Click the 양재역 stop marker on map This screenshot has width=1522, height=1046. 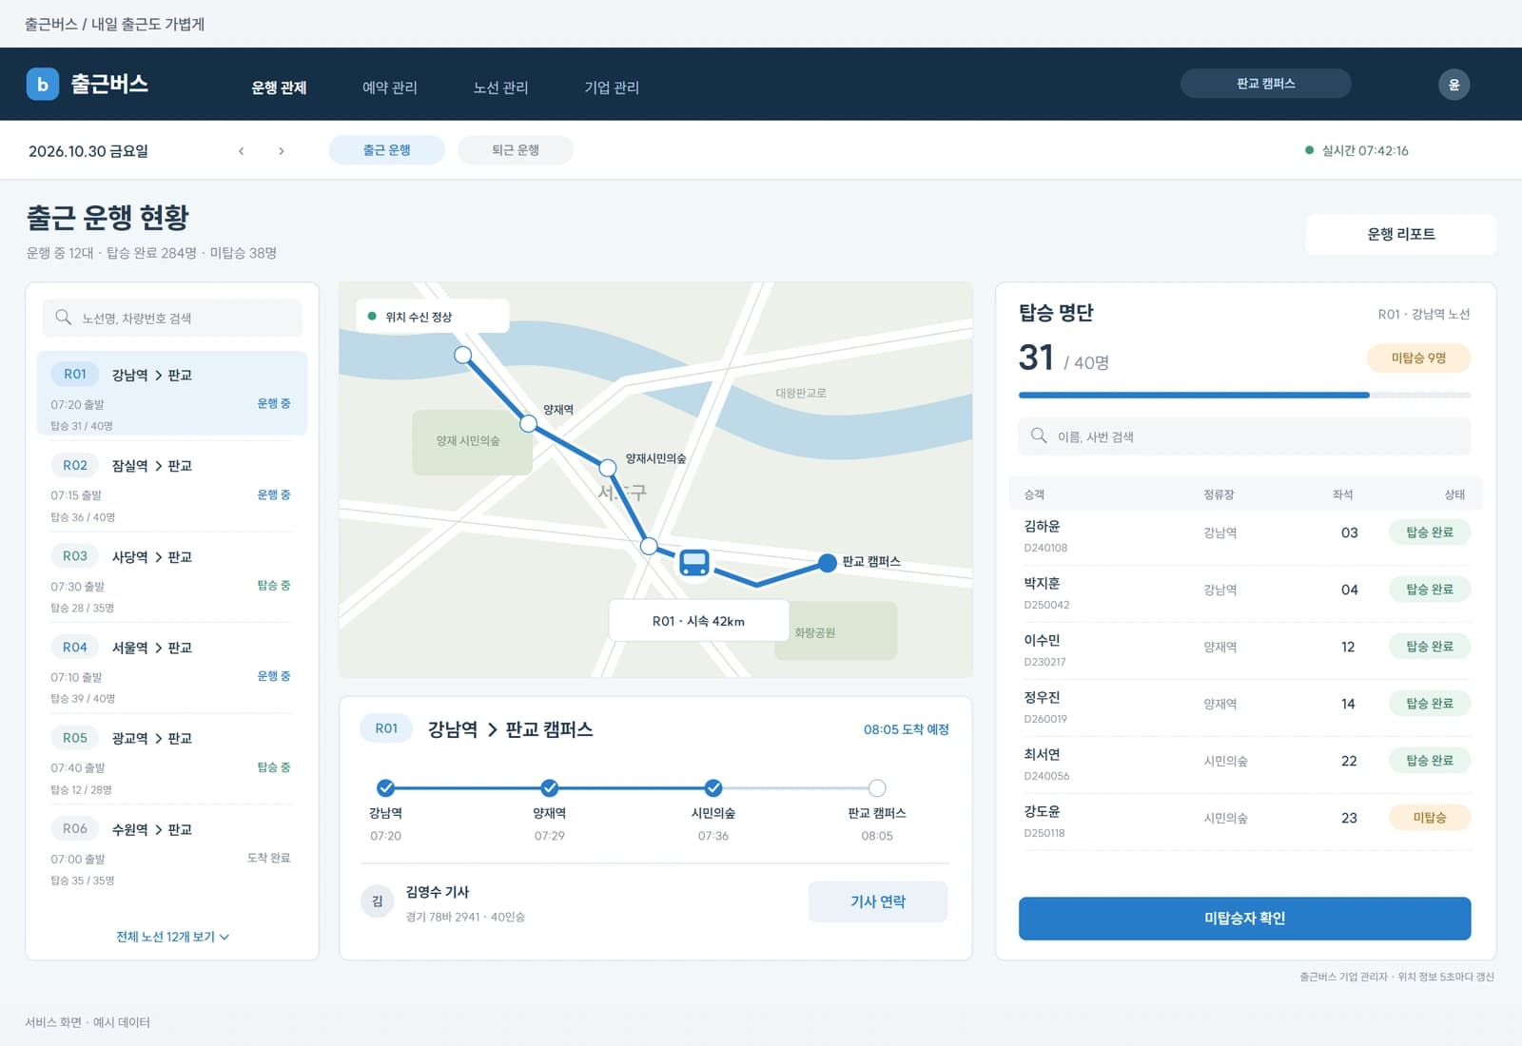click(528, 423)
